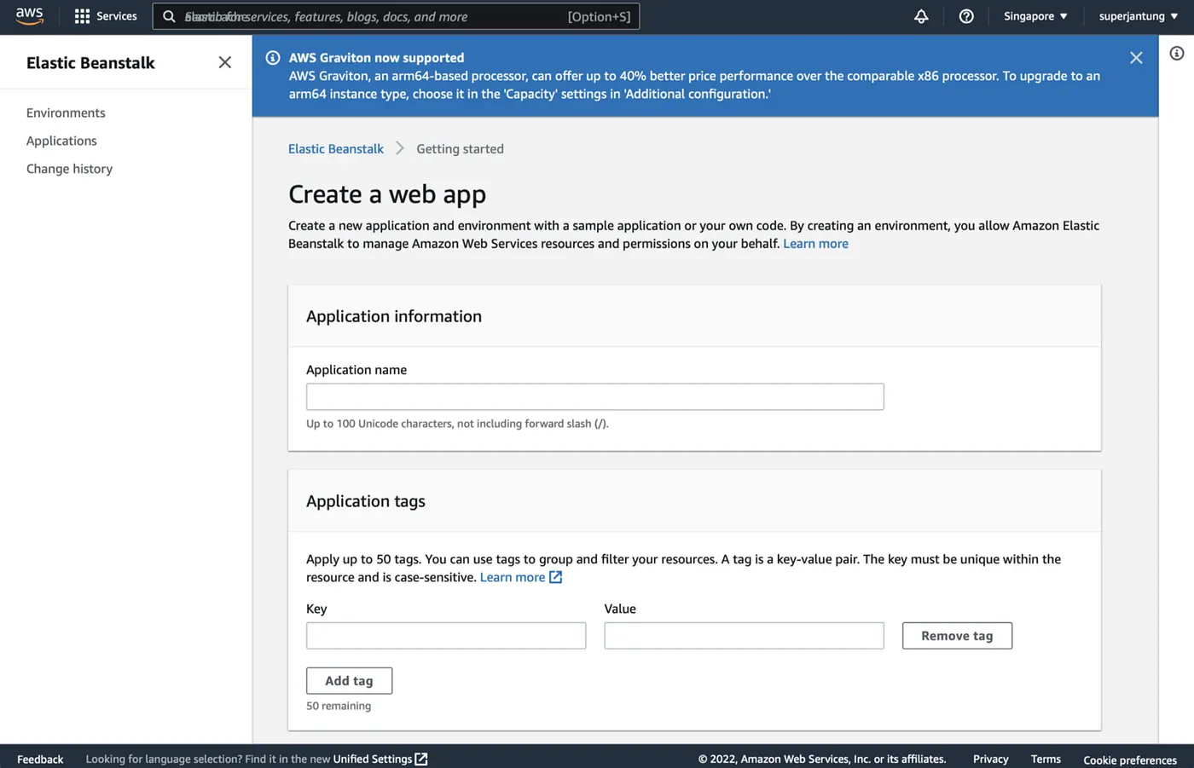The width and height of the screenshot is (1194, 768).
Task: Click the 'AWS Graviton now supported' banner title
Action: coord(376,58)
